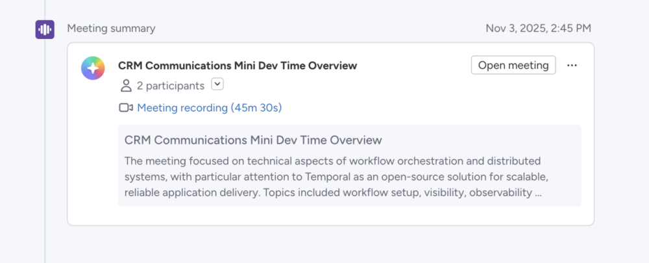This screenshot has width=649, height=263.
Task: Click the purple audio waveform icon
Action: [x=45, y=29]
